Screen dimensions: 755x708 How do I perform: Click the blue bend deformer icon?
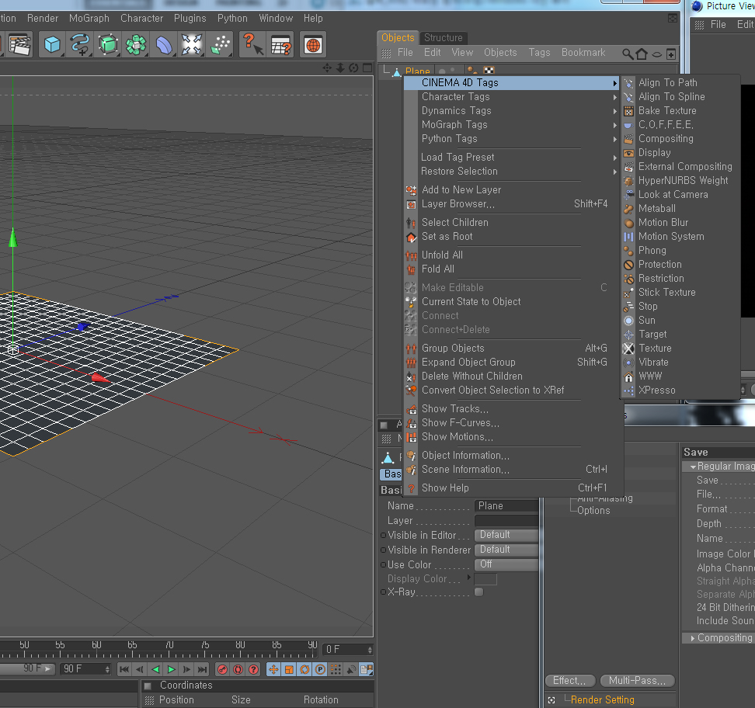pyautogui.click(x=164, y=45)
